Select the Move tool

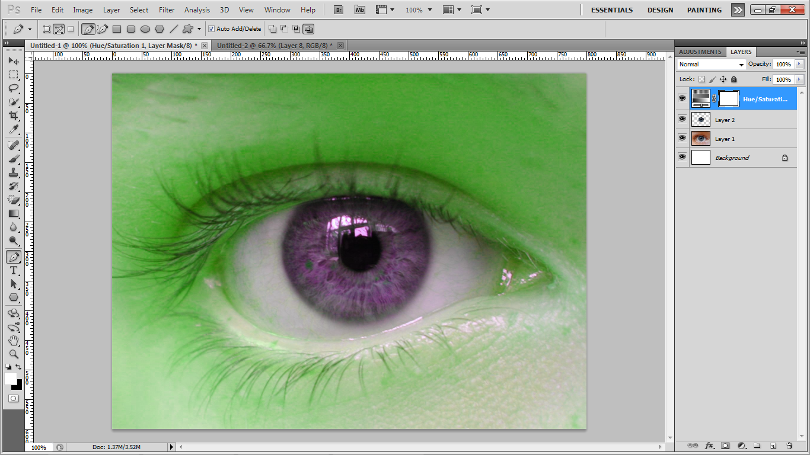tap(14, 61)
